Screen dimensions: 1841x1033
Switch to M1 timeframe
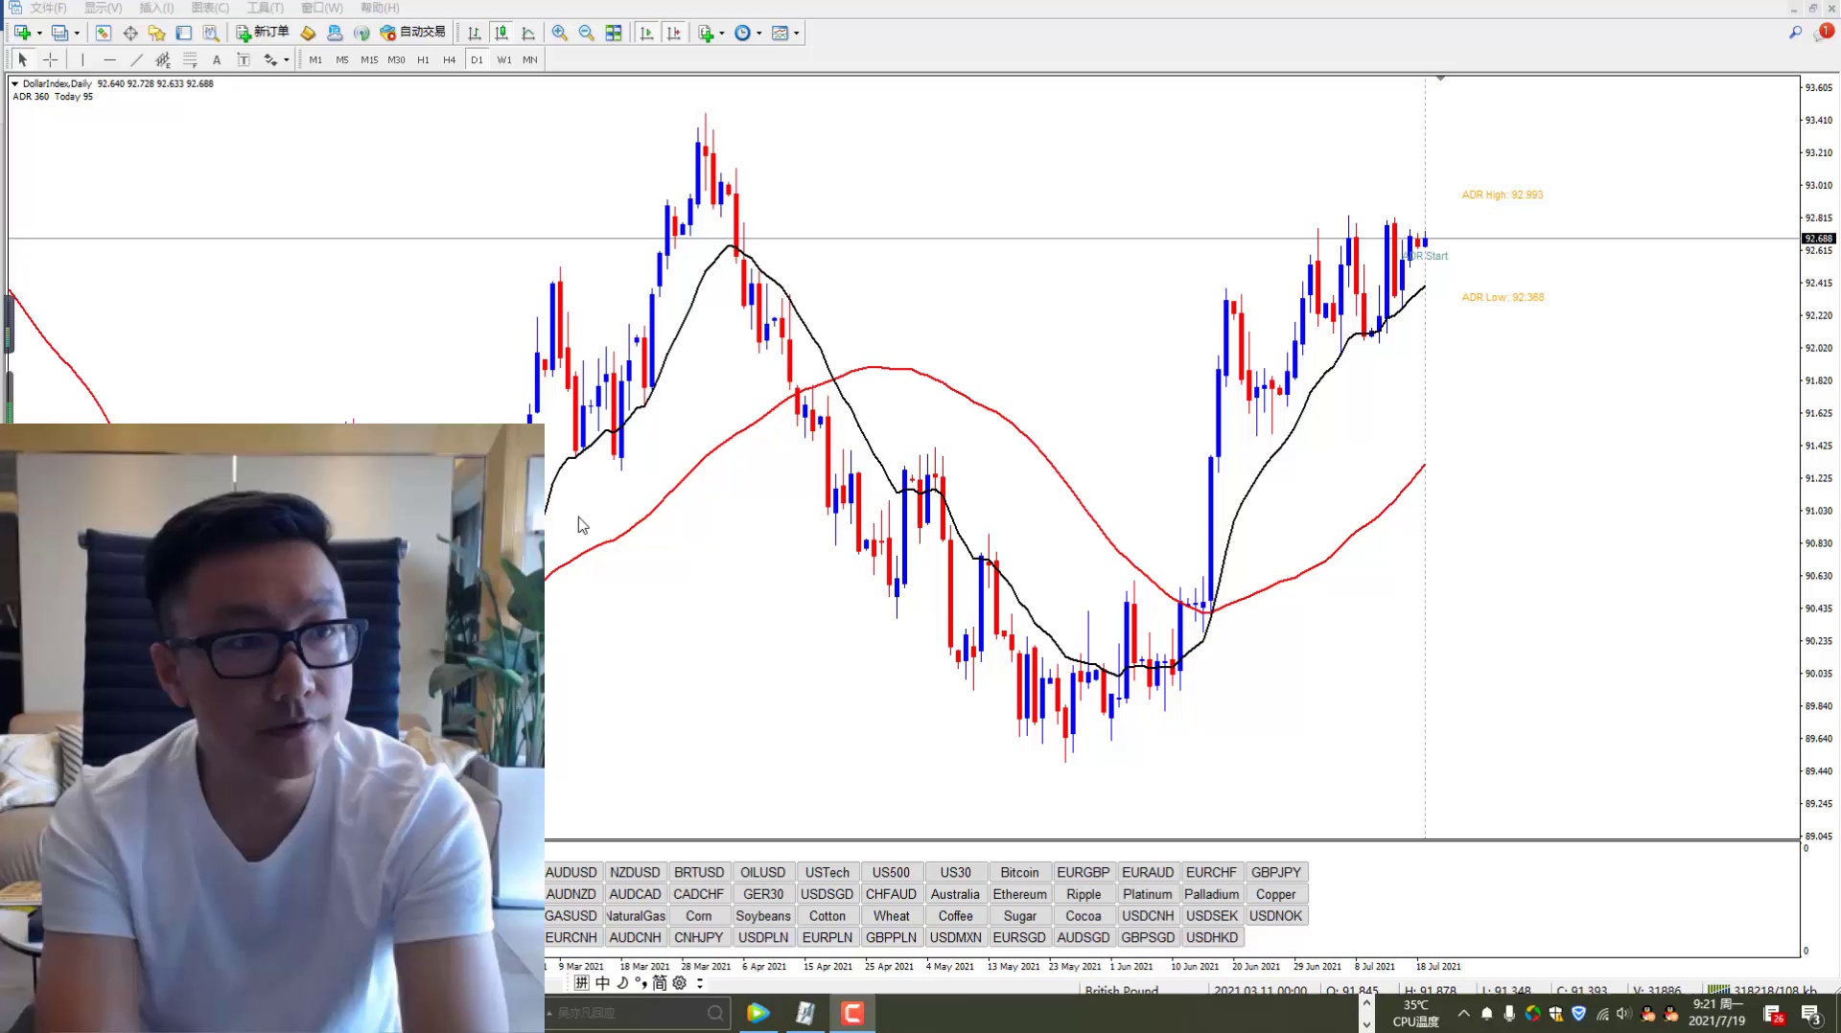click(x=315, y=59)
